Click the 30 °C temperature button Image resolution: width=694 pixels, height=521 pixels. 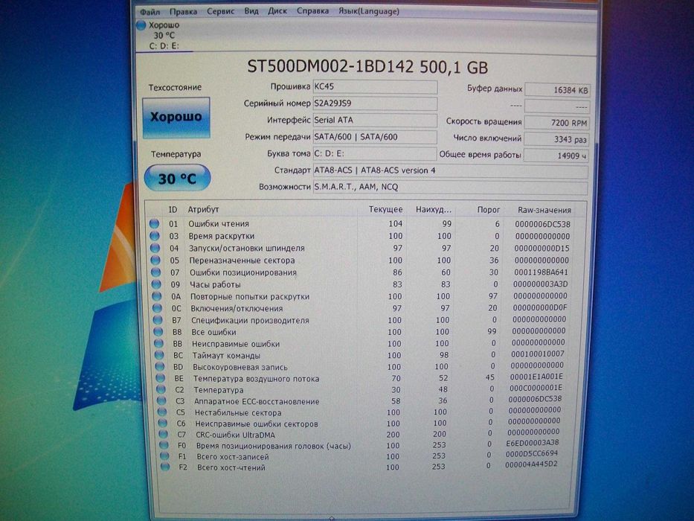177,178
